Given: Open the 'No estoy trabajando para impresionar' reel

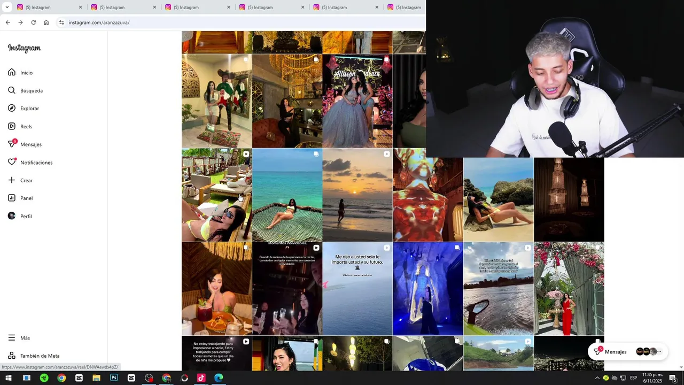Looking at the screenshot, I should (216, 353).
